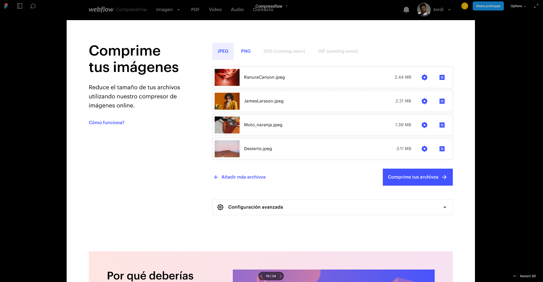The width and height of the screenshot is (543, 282).
Task: Click the 2.21 MB size value
Action: tap(403, 101)
